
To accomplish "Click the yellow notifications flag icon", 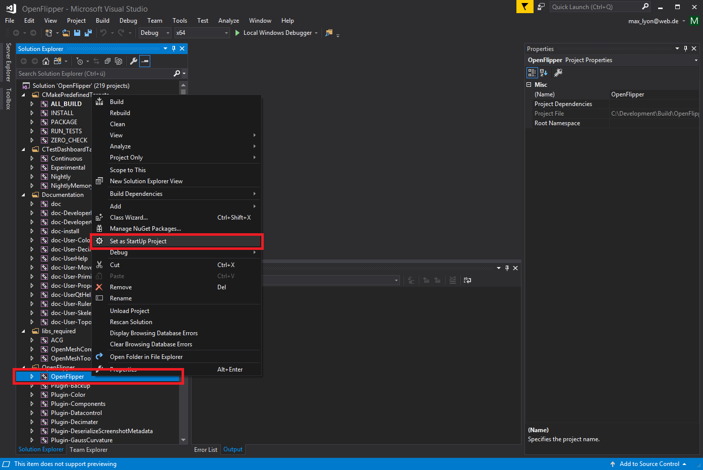I will coord(524,7).
